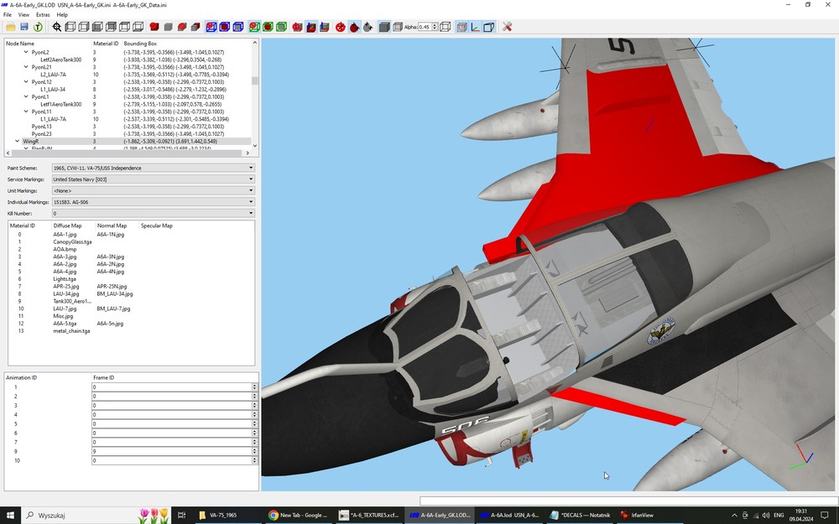The width and height of the screenshot is (839, 524).
Task: Click the solid red cube render icon
Action: [x=154, y=27]
